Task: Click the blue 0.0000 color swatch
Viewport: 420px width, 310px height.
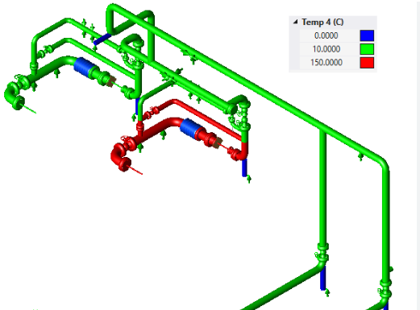Action: click(367, 35)
